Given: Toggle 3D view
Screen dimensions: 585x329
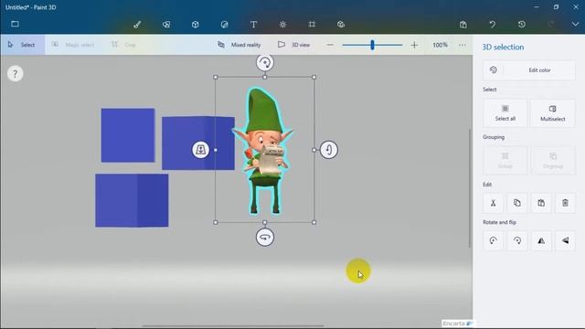Looking at the screenshot, I should point(294,45).
